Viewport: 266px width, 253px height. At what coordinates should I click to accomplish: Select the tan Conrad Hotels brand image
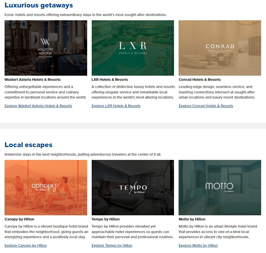pos(220,48)
